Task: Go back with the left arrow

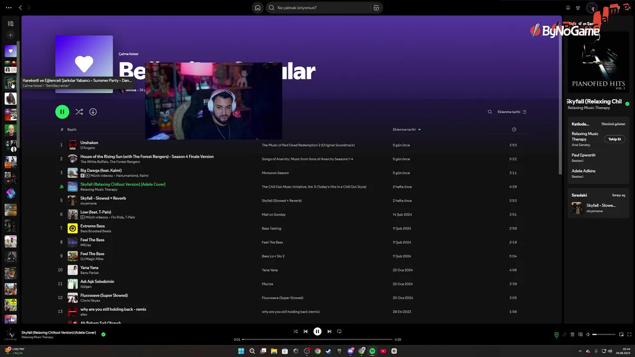Action: point(20,7)
